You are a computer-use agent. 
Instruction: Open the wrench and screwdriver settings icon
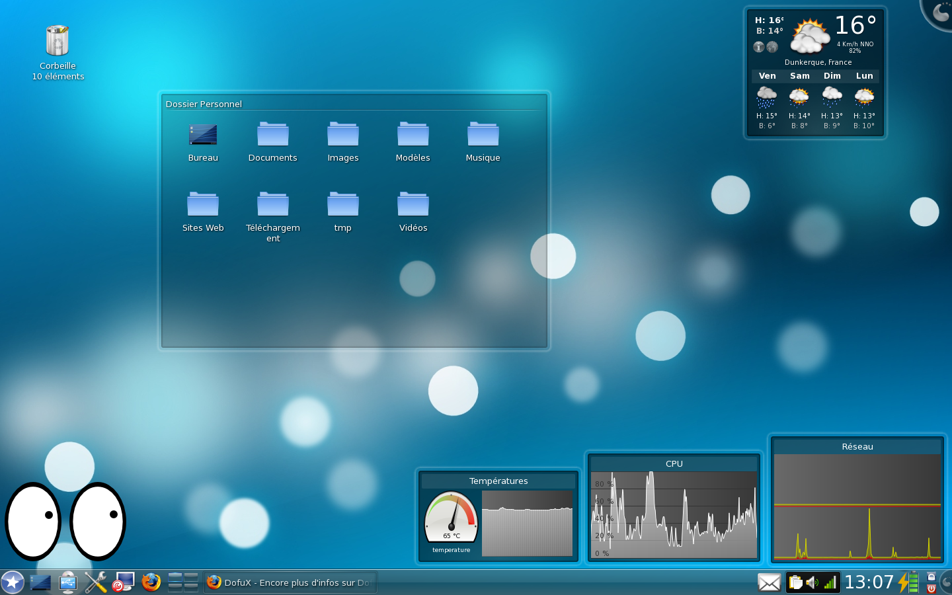[96, 582]
